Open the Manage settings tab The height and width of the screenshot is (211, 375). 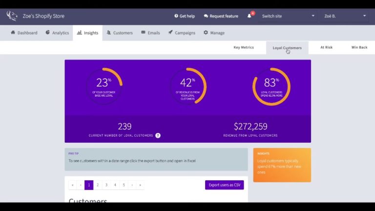pyautogui.click(x=214, y=33)
